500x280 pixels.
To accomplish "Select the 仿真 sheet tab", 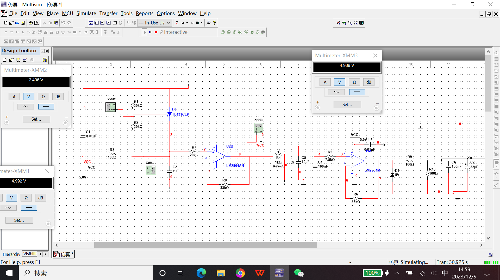I will coord(64,254).
